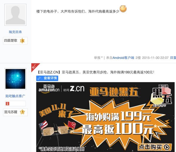Open username link 瑞克回来
This screenshot has height=152, width=176.
15,32
